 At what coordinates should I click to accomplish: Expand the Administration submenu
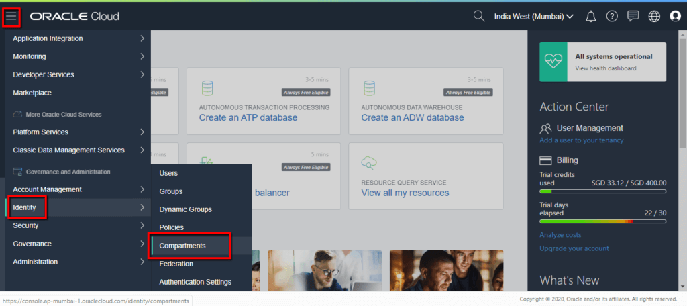78,262
